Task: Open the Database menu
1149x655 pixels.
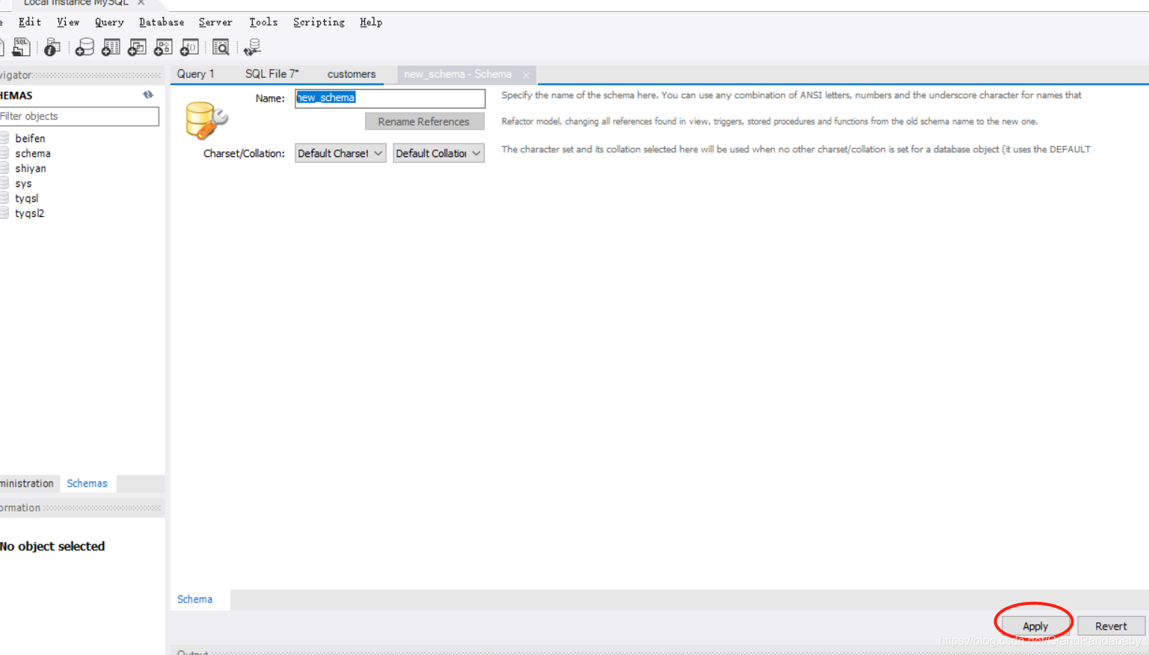Action: (162, 22)
